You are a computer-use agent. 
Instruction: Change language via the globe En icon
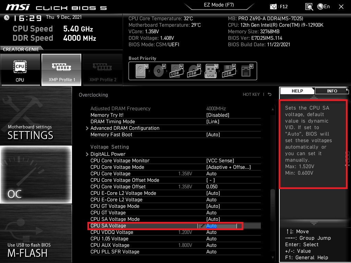pos(324,7)
